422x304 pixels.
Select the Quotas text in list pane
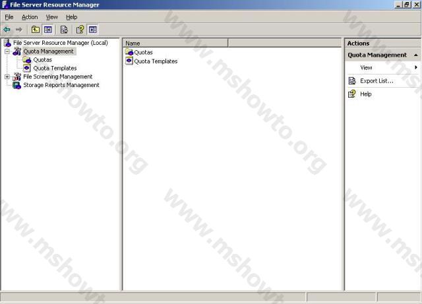144,52
